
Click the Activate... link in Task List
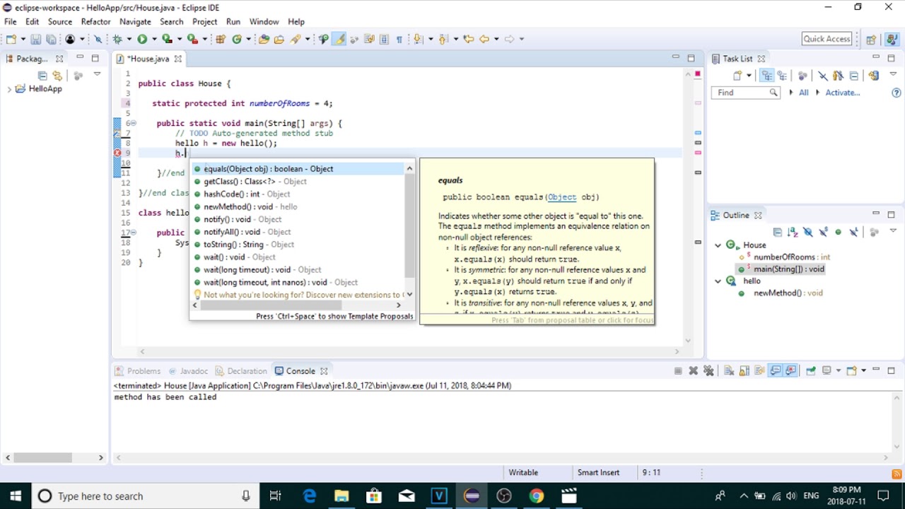point(843,93)
